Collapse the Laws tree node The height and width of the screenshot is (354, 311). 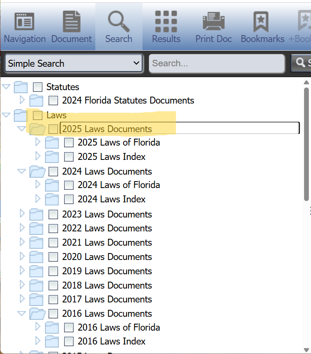click(6, 115)
